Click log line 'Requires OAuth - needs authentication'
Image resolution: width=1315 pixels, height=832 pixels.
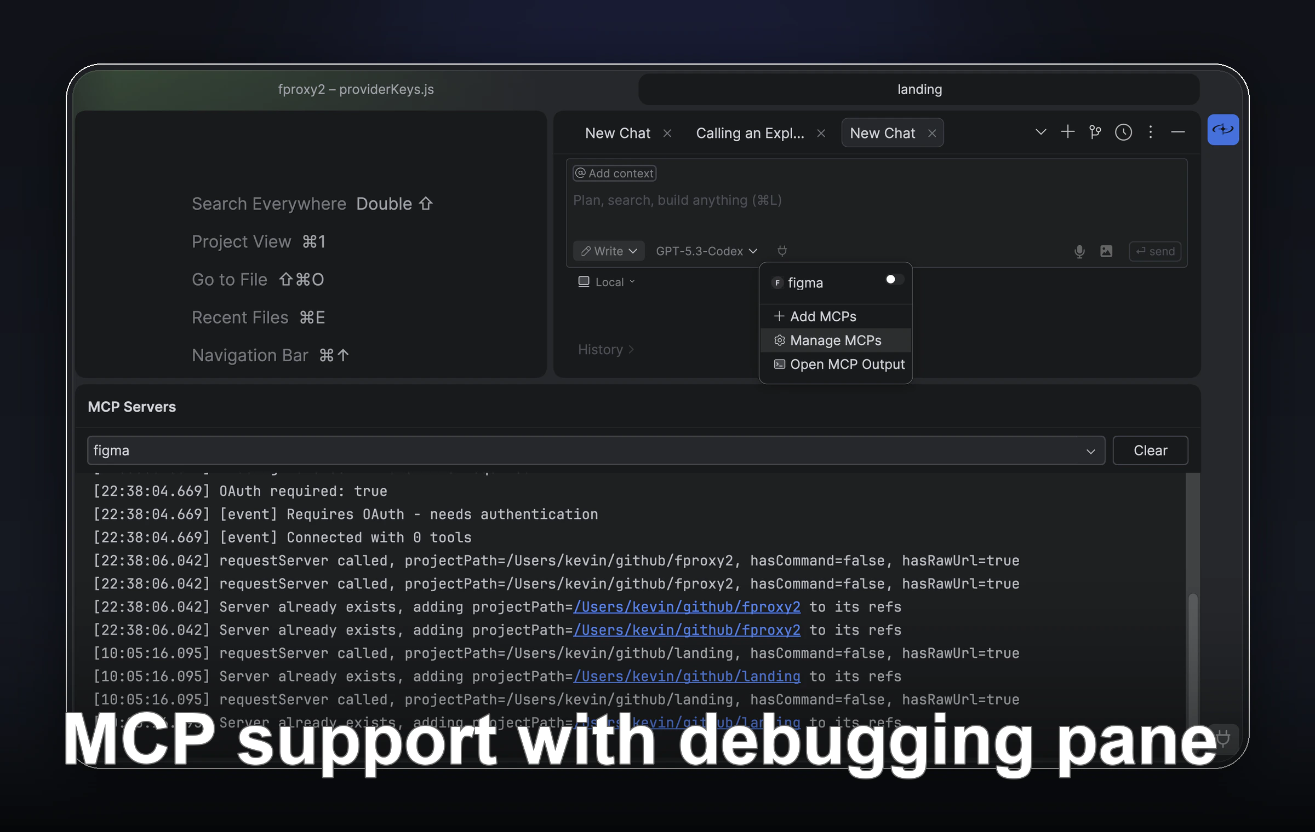[x=346, y=514]
